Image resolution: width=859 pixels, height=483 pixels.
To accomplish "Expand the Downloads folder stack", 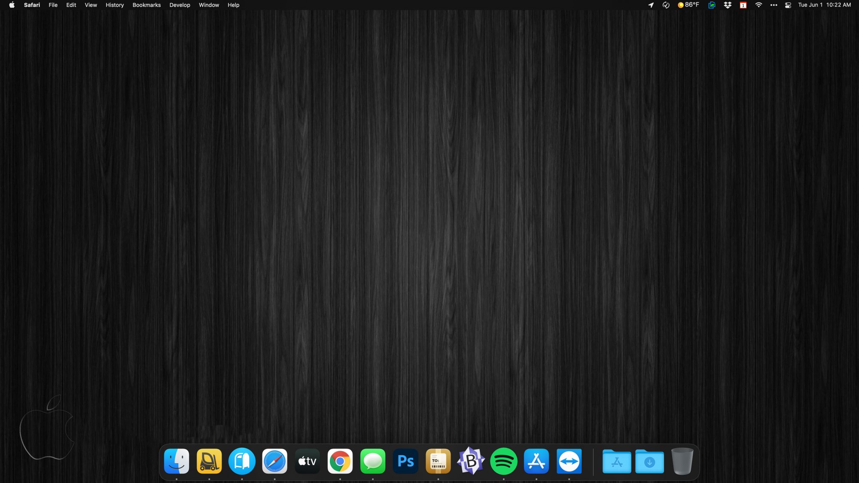I will [x=649, y=462].
